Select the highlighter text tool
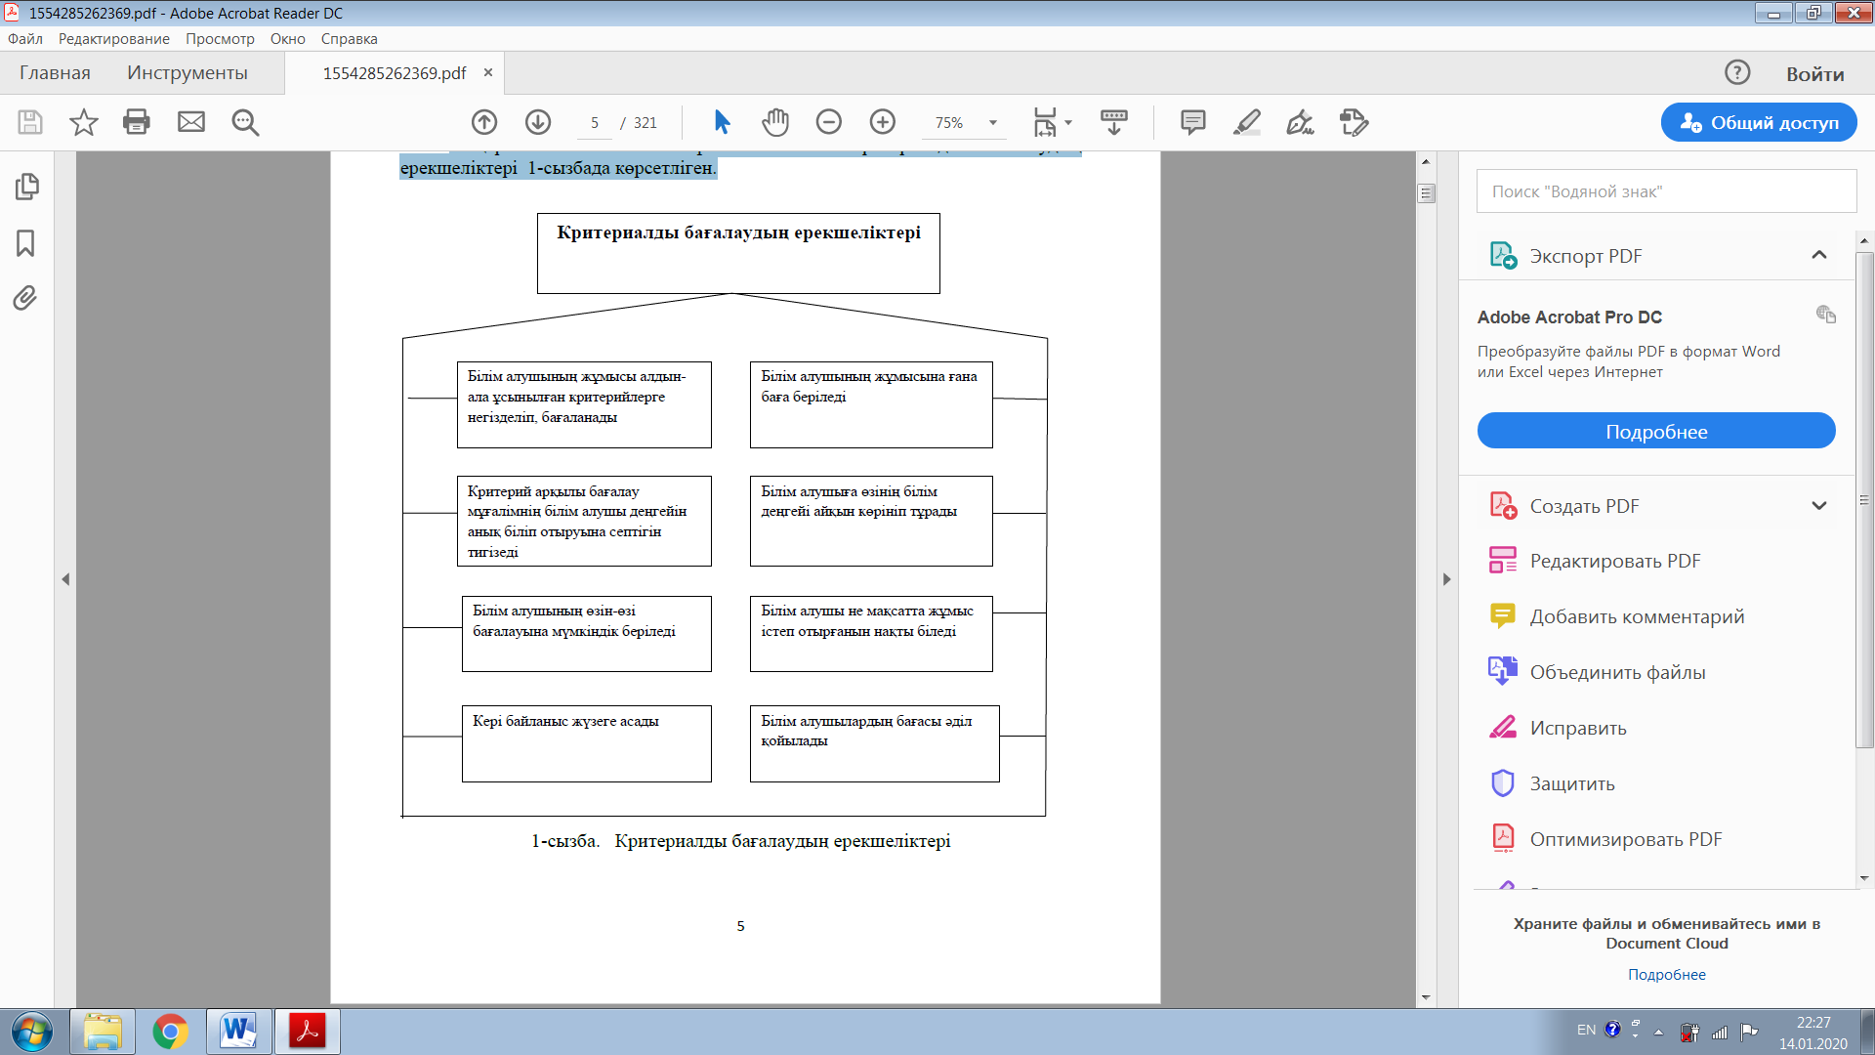The height and width of the screenshot is (1055, 1875). click(x=1247, y=122)
